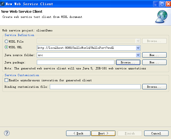This screenshot has height=139, width=171.
Task: Click the Binding customization file field
Action: pyautogui.click(x=95, y=87)
